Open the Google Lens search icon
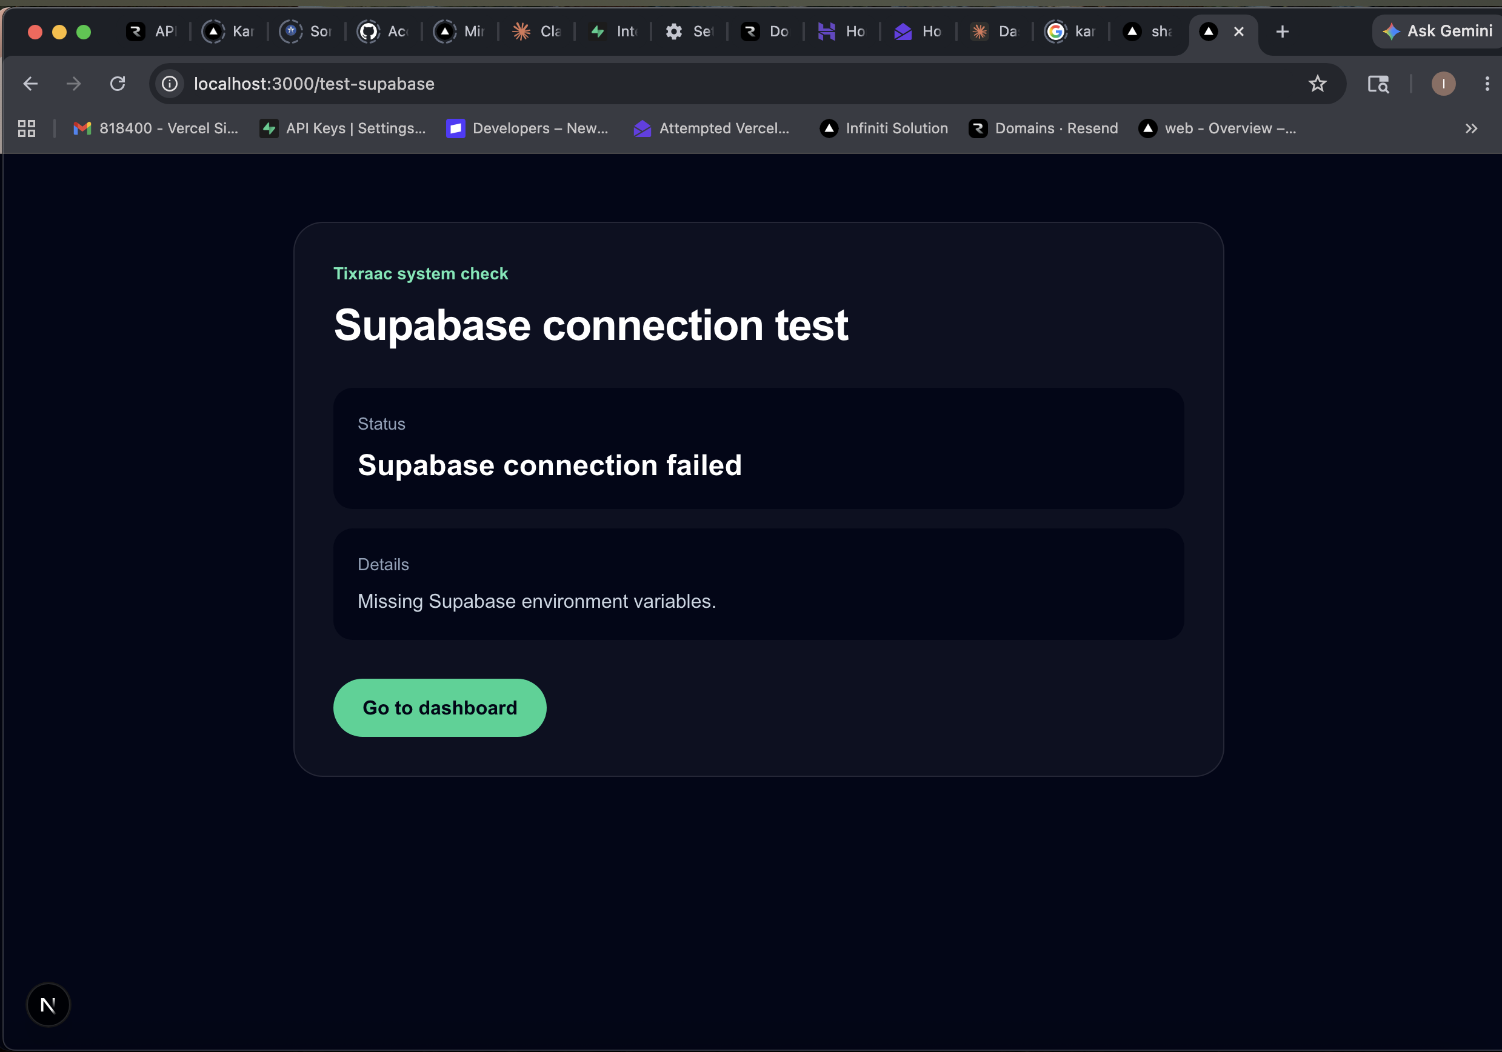The image size is (1502, 1052). tap(1378, 84)
